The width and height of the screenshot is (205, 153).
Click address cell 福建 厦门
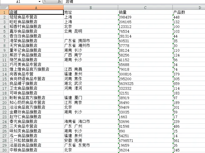tap(91, 98)
